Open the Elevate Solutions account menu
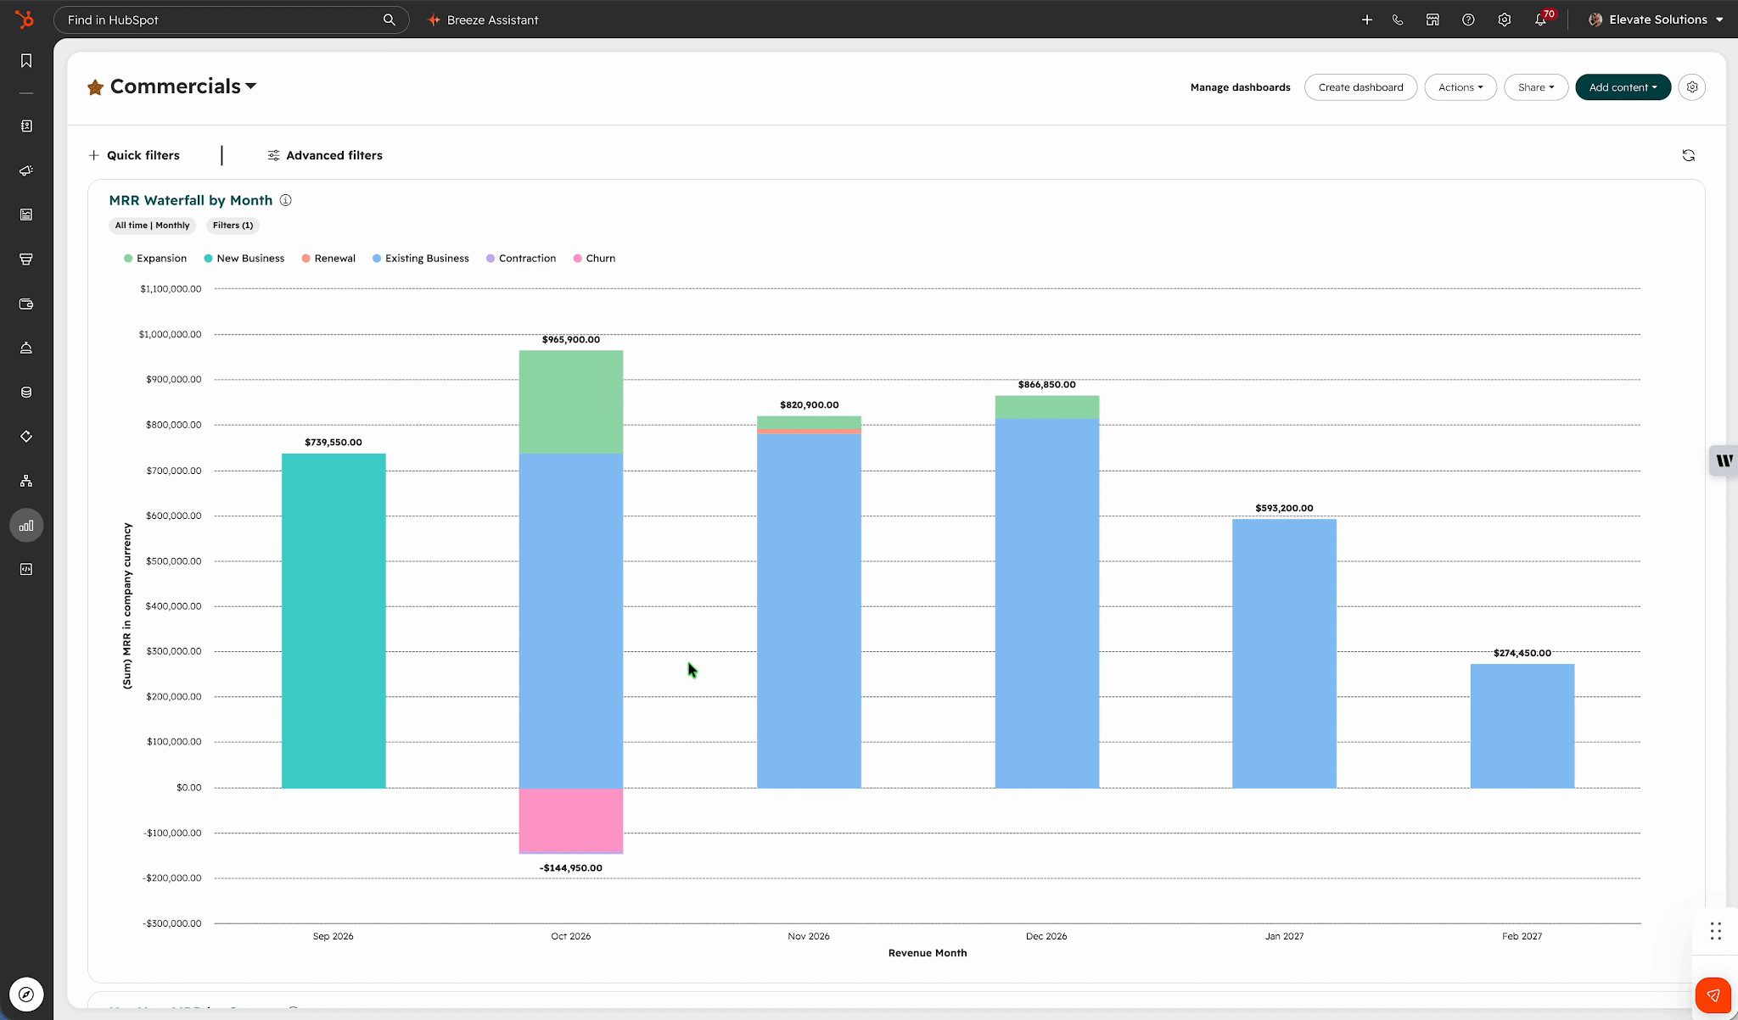 click(x=1656, y=20)
